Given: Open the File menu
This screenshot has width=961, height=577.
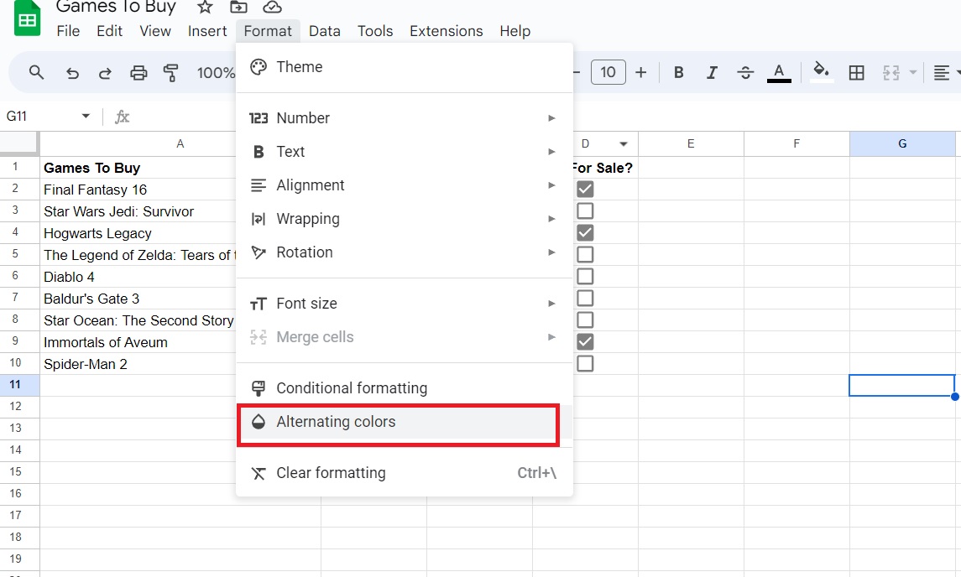Looking at the screenshot, I should coord(68,31).
